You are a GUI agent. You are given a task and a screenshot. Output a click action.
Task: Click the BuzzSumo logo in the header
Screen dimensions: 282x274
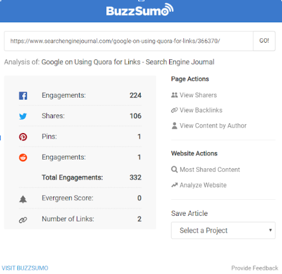[x=140, y=10]
